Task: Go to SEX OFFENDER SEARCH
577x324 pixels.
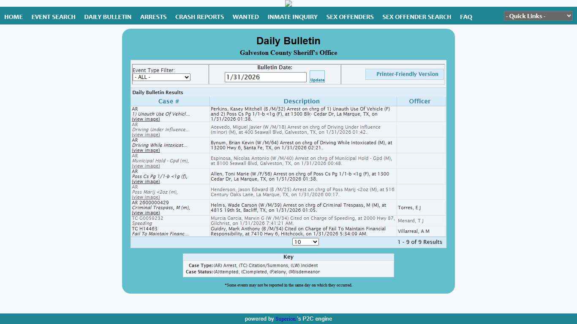Action: [416, 17]
